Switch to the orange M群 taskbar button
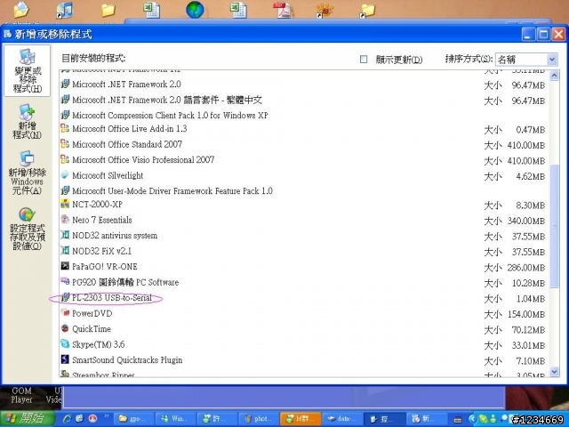This screenshot has width=569, height=427. 301,419
